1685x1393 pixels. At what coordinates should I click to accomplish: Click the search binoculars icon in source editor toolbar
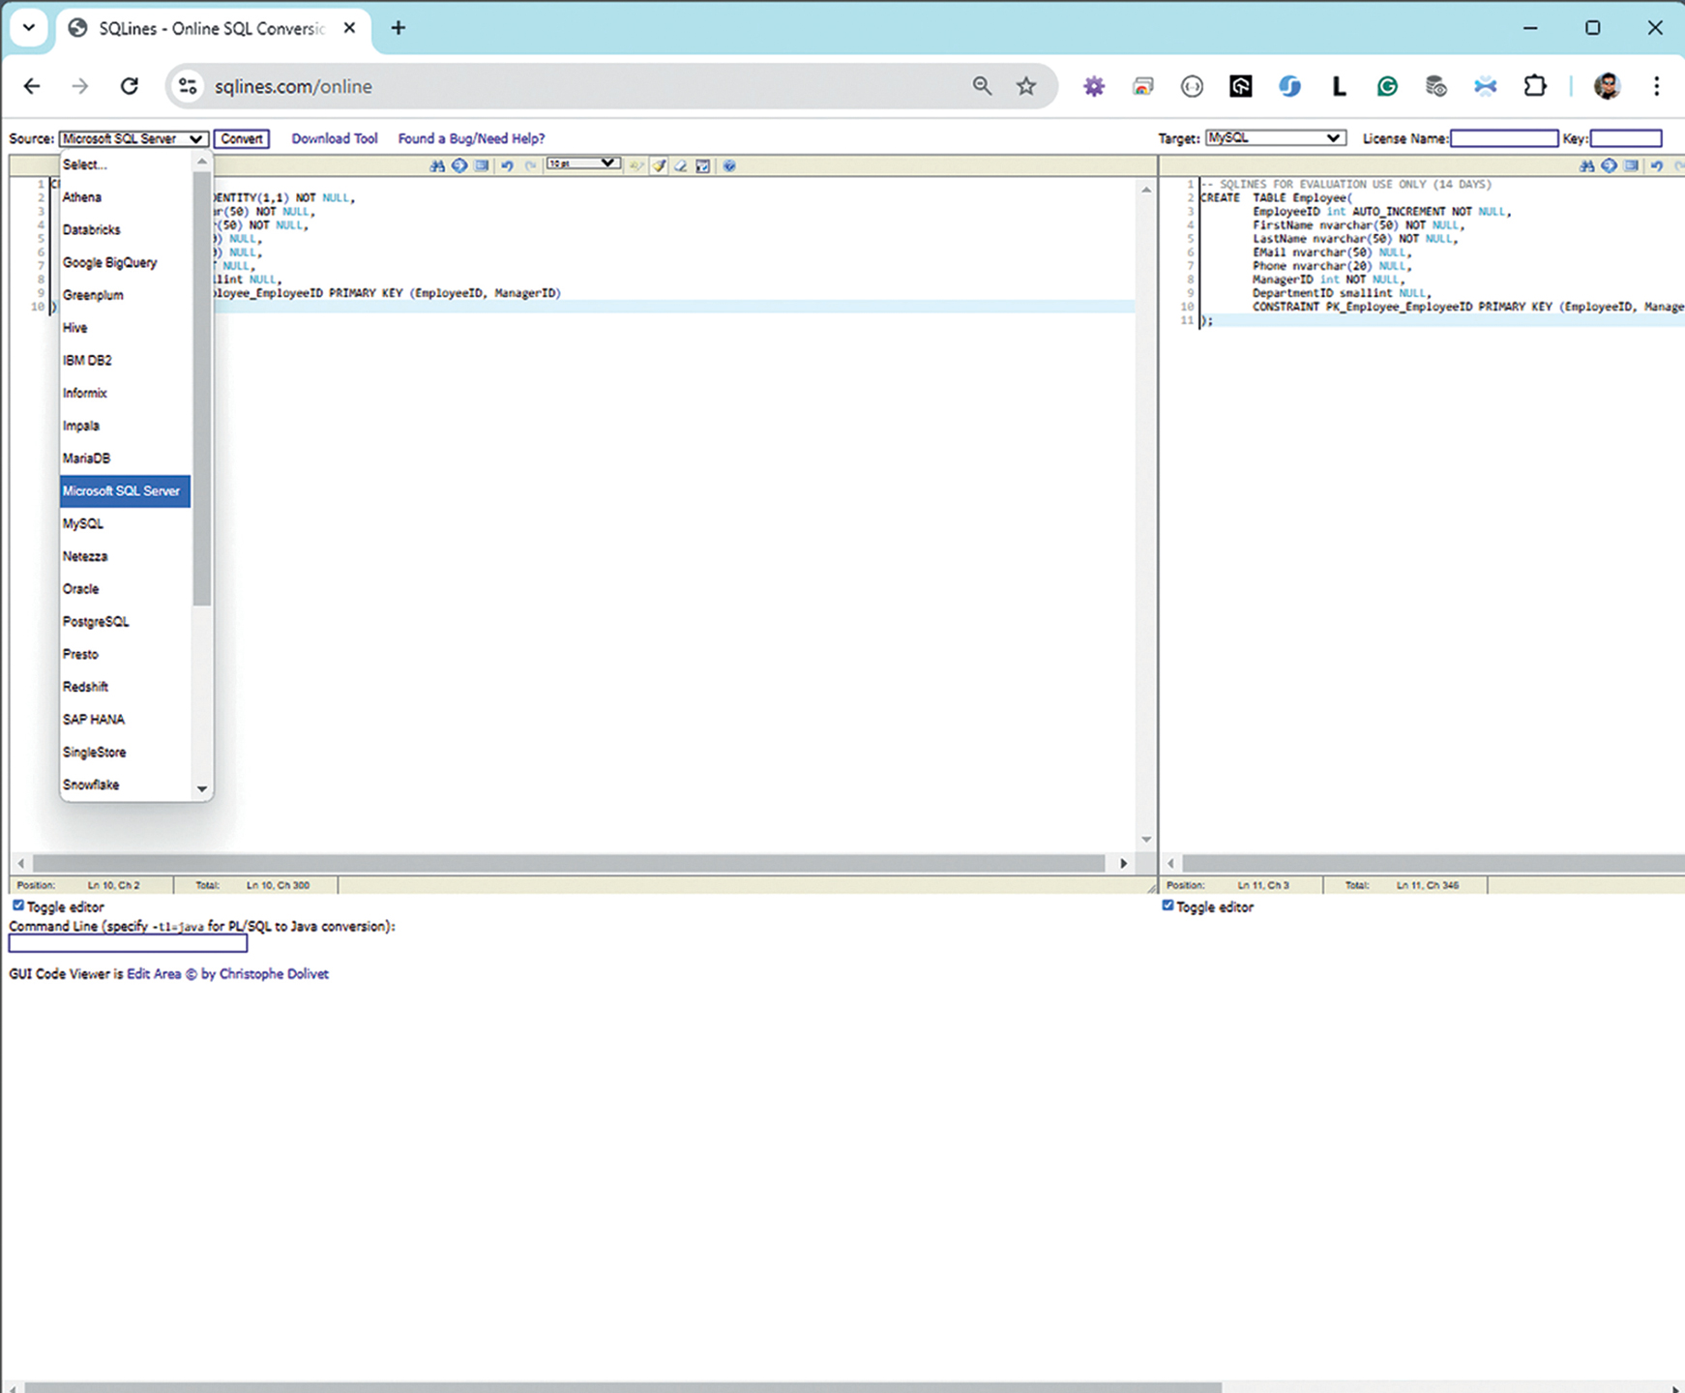[437, 165]
